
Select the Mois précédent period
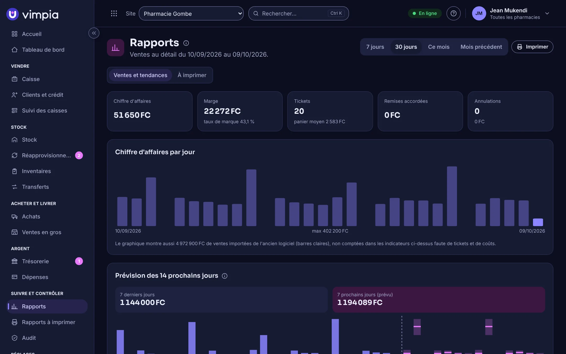(x=481, y=47)
